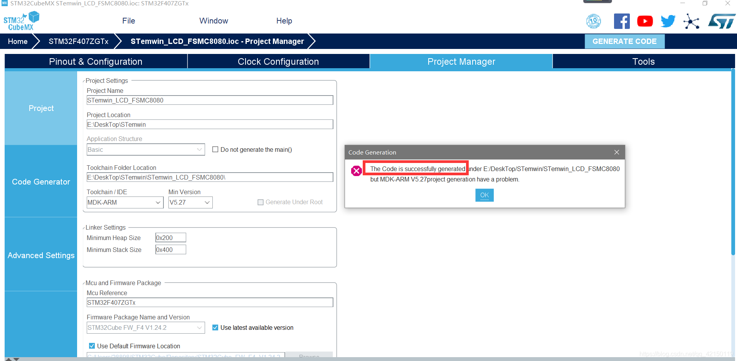
Task: Open the Code Generator side tab
Action: [x=41, y=181]
